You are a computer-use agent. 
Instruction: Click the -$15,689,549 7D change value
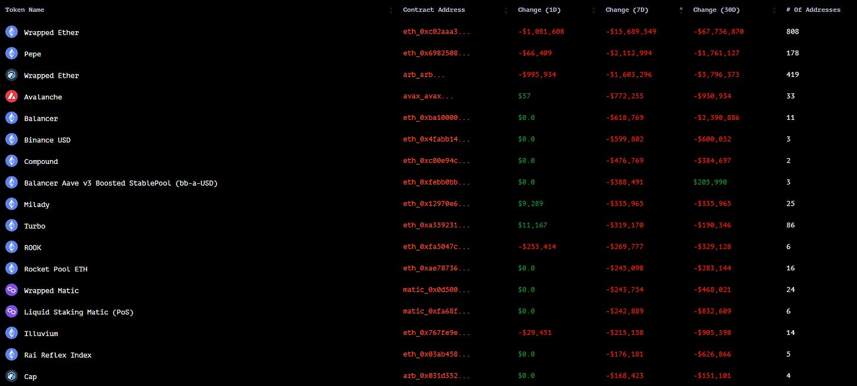631,32
